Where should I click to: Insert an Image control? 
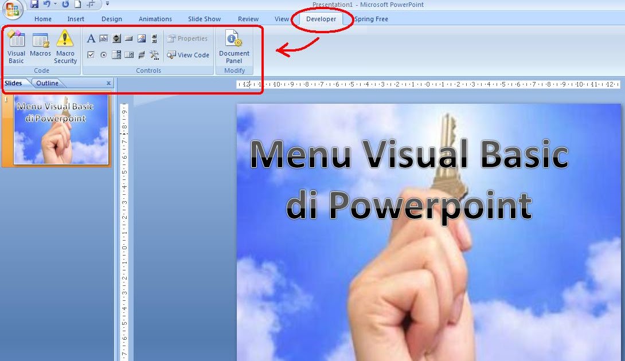142,38
